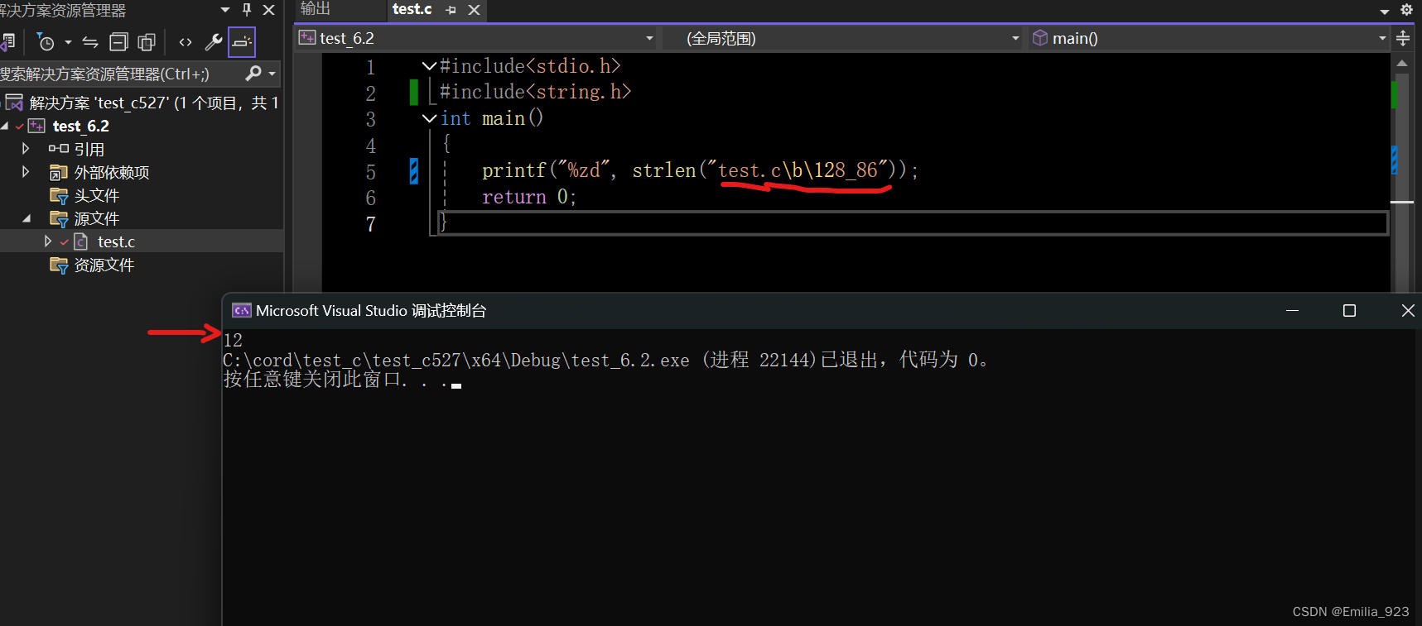
Task: Click the printf keyword on line 5
Action: (513, 170)
